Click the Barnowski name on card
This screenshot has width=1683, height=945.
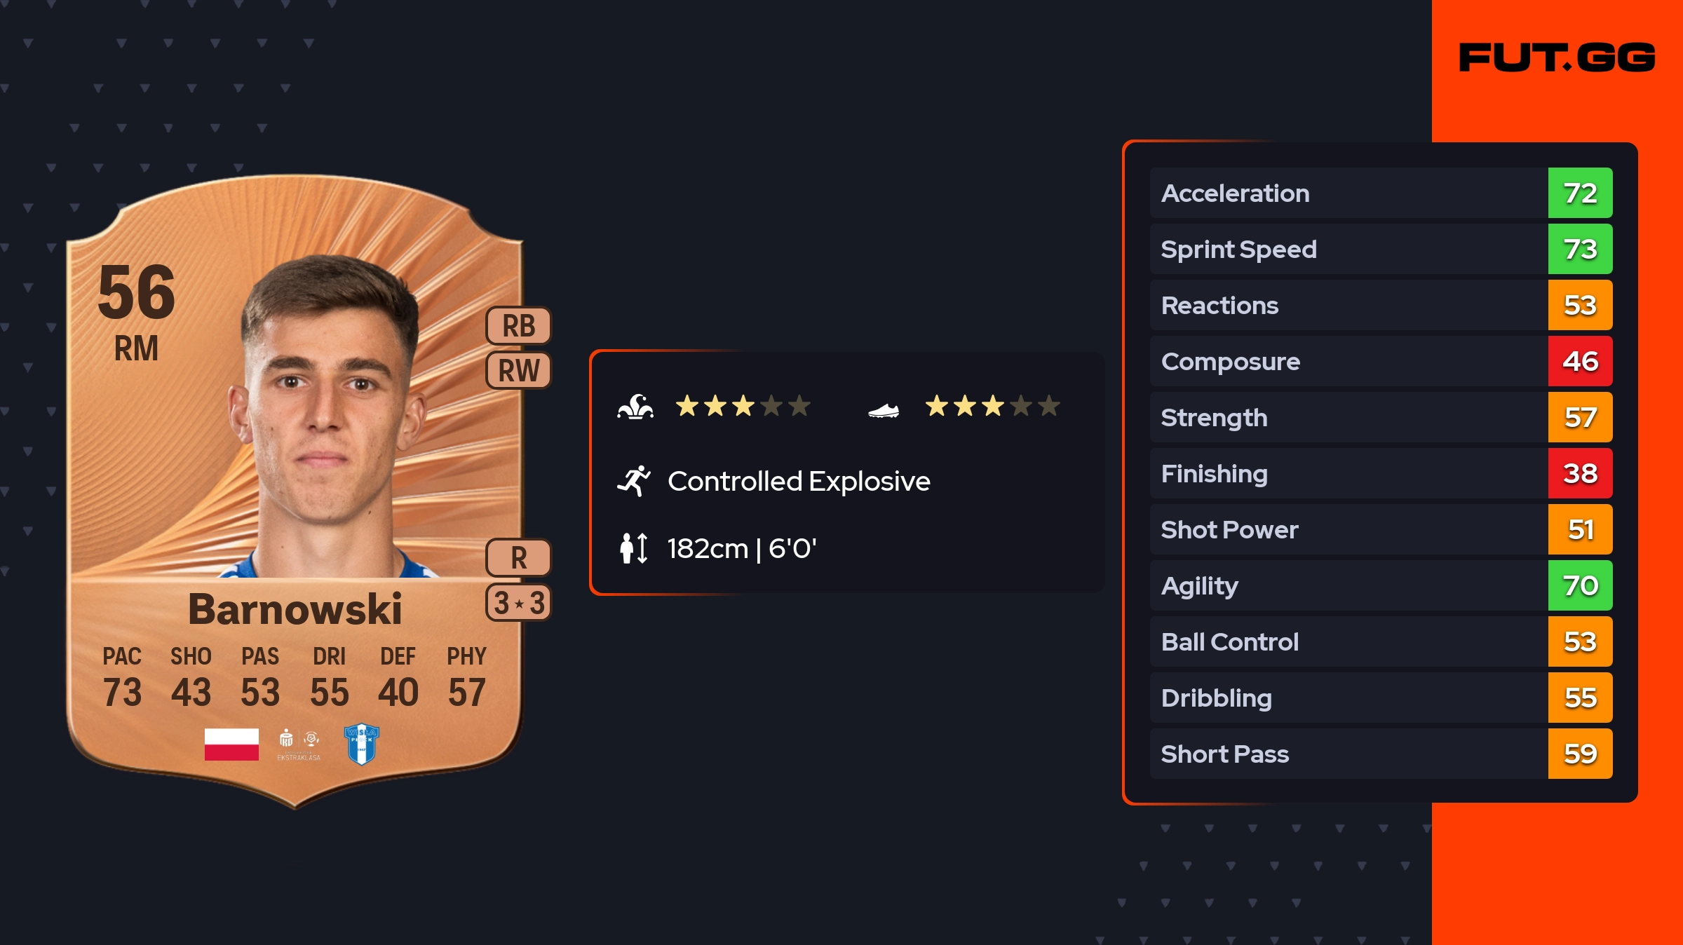pyautogui.click(x=295, y=609)
